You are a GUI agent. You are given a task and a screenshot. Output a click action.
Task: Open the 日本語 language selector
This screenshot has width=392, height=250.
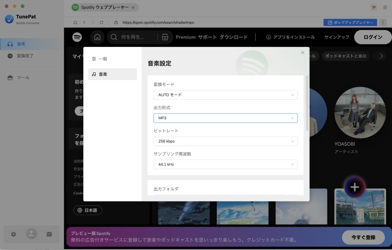tap(88, 210)
